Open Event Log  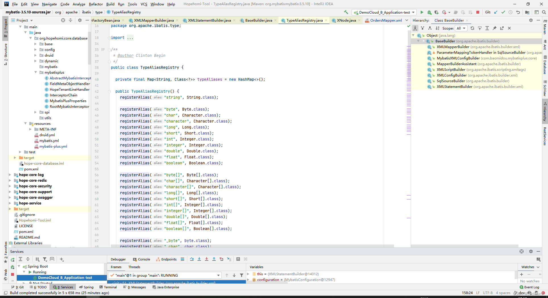[x=530, y=287]
